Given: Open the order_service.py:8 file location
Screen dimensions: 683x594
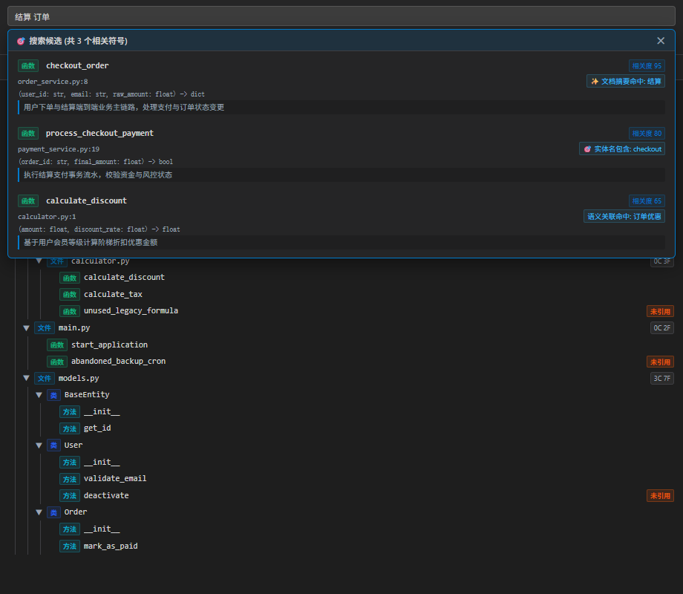Looking at the screenshot, I should [53, 82].
